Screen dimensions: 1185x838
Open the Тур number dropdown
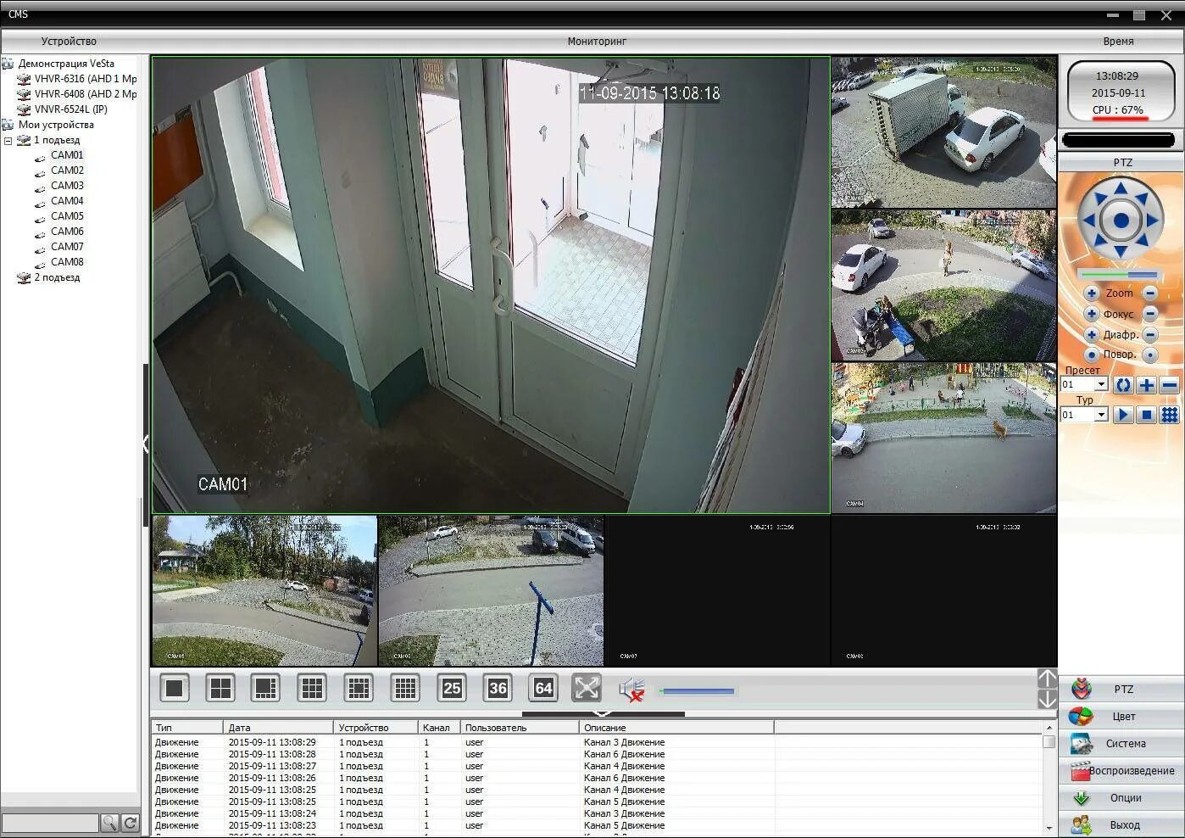click(1101, 415)
